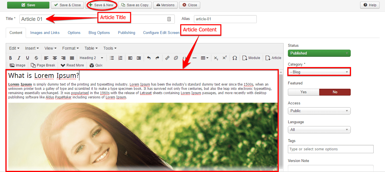Image resolution: width=385 pixels, height=172 pixels.
Task: Toggle bold formatting in the editor
Action: pyautogui.click(x=11, y=58)
